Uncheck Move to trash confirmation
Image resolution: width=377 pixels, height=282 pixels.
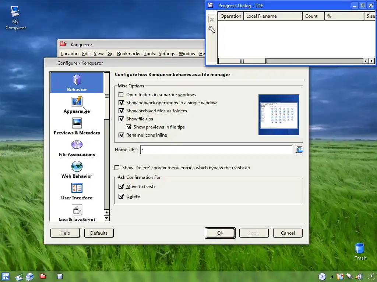coord(121,186)
